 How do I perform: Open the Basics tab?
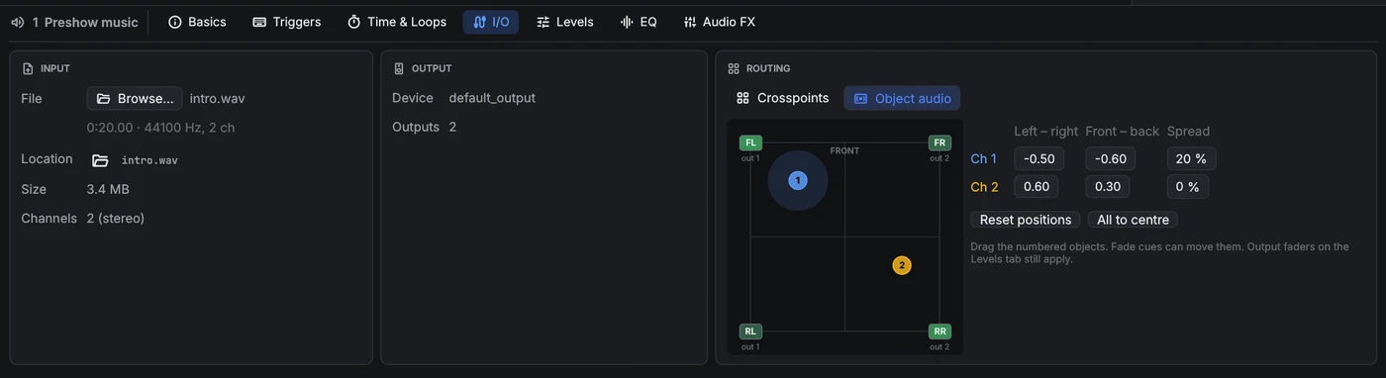tap(197, 22)
